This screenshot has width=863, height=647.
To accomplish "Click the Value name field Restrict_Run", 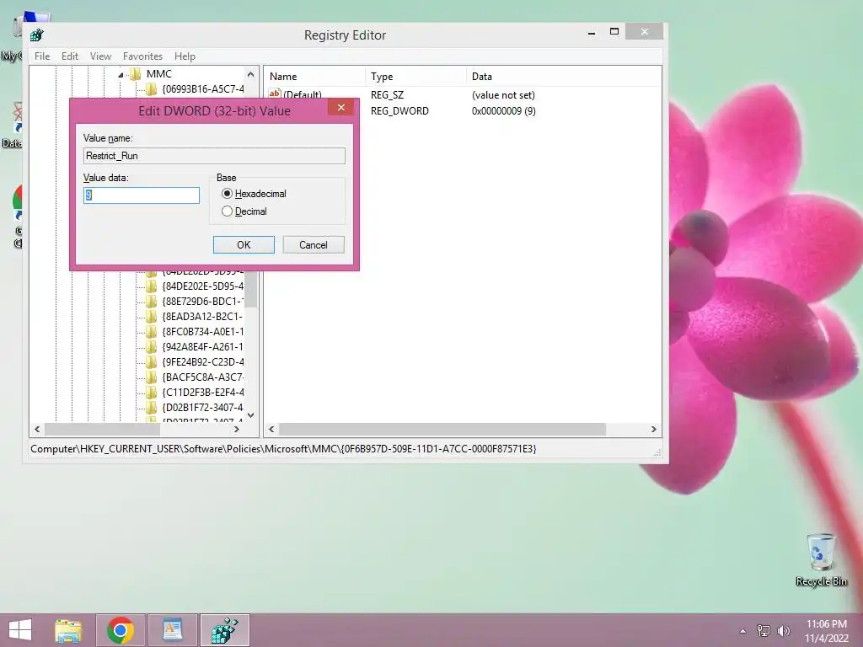I will coord(214,156).
